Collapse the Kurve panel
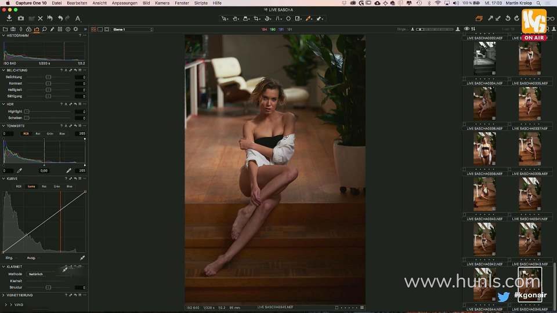The width and height of the screenshot is (557, 313). click(3, 179)
